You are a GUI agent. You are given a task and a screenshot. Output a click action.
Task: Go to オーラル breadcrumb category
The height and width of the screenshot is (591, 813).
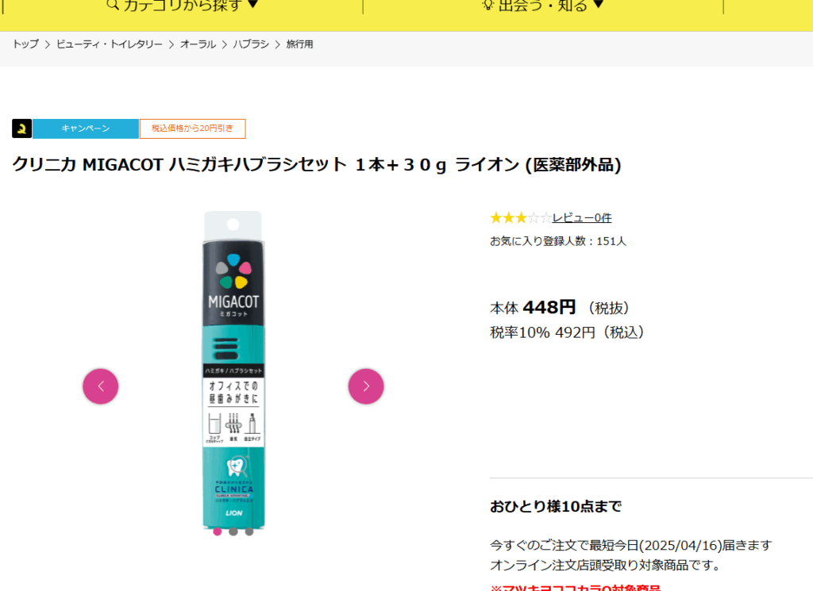[198, 44]
